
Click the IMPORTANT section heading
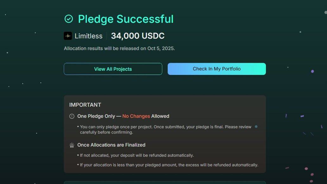tap(85, 105)
